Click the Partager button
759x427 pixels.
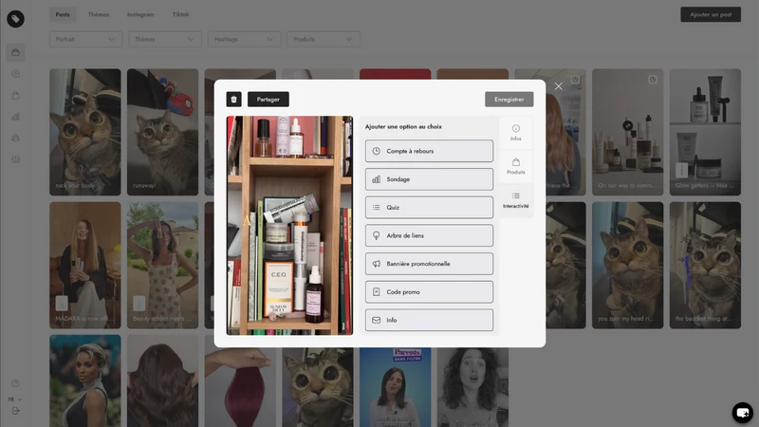point(268,100)
